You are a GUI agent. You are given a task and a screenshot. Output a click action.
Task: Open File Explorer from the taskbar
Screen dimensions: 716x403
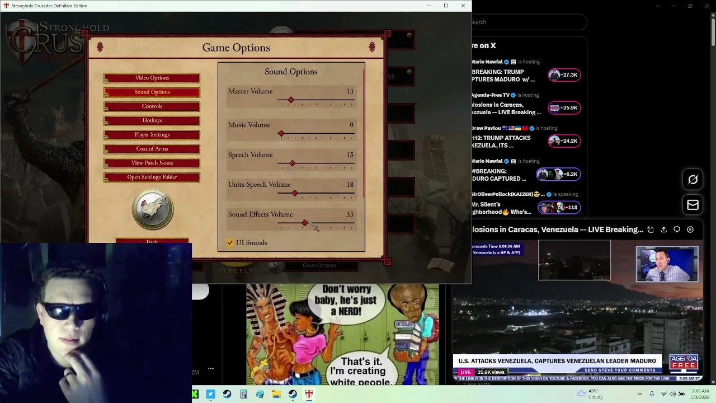pos(276,395)
